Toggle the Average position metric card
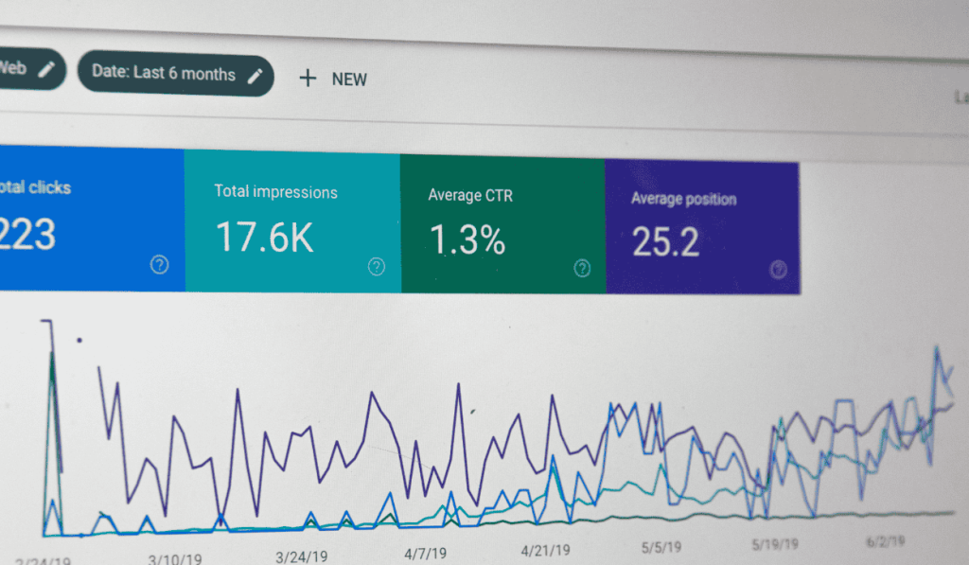The image size is (969, 565). (x=700, y=227)
